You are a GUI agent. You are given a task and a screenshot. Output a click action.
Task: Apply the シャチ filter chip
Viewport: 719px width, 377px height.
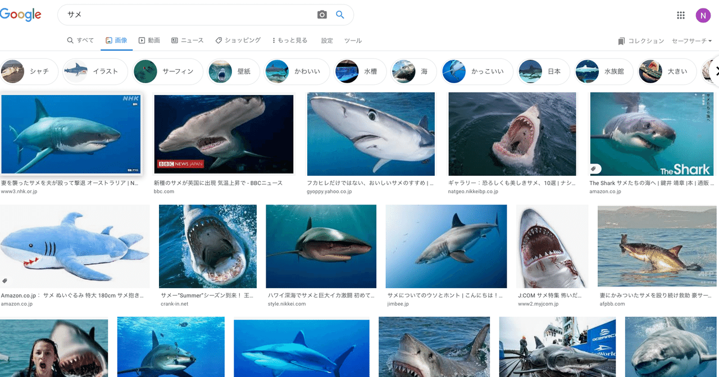click(29, 71)
